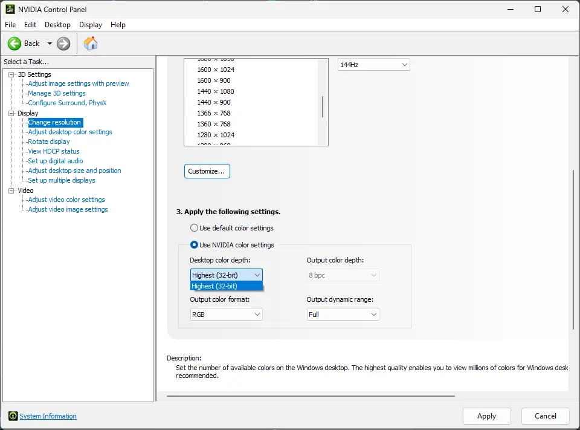The height and width of the screenshot is (430, 580).
Task: Click the grey Forward arrow icon
Action: [63, 44]
